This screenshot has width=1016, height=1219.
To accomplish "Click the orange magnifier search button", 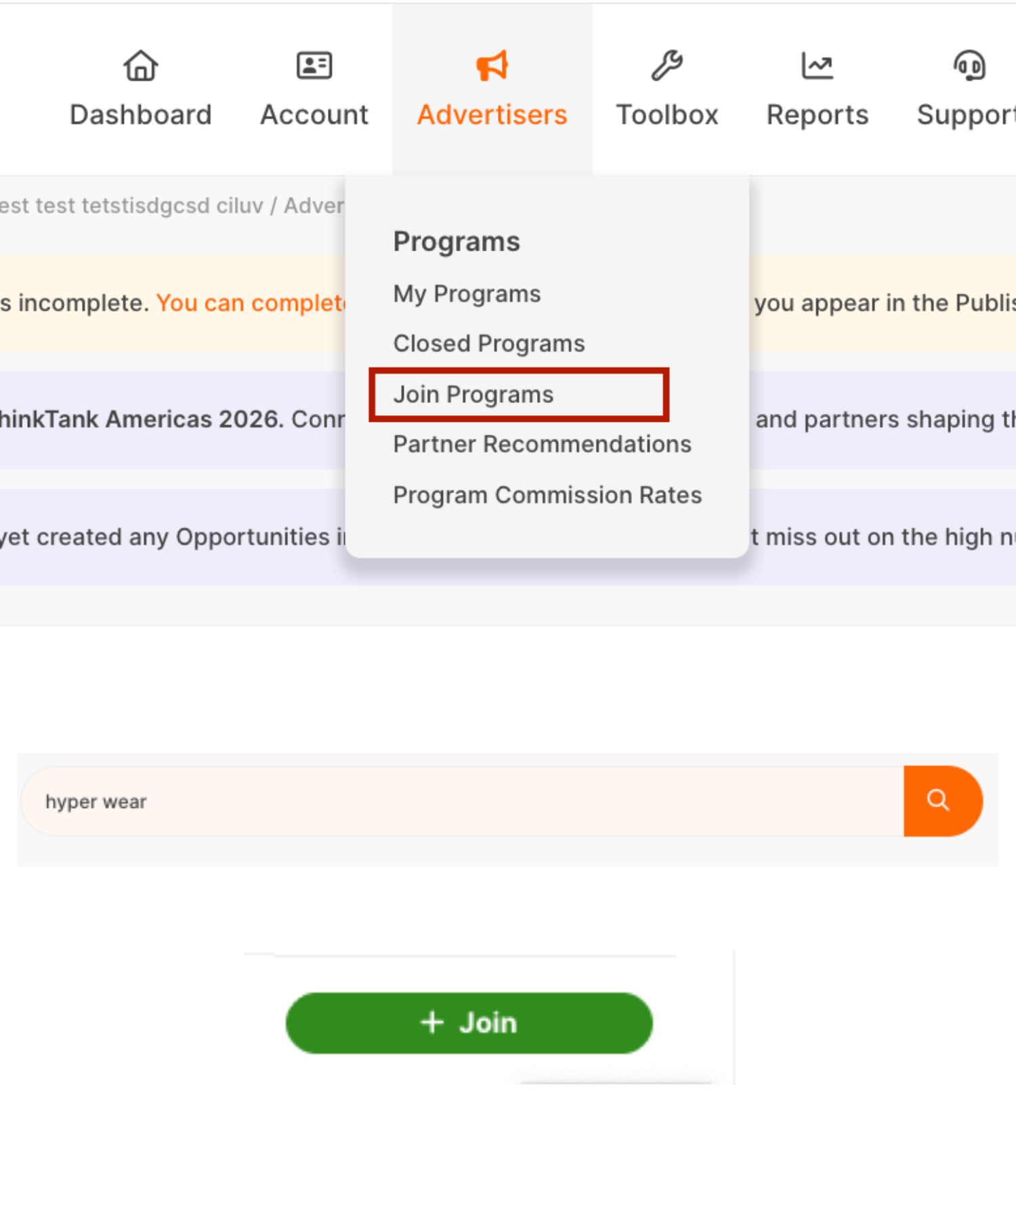I will (x=943, y=801).
